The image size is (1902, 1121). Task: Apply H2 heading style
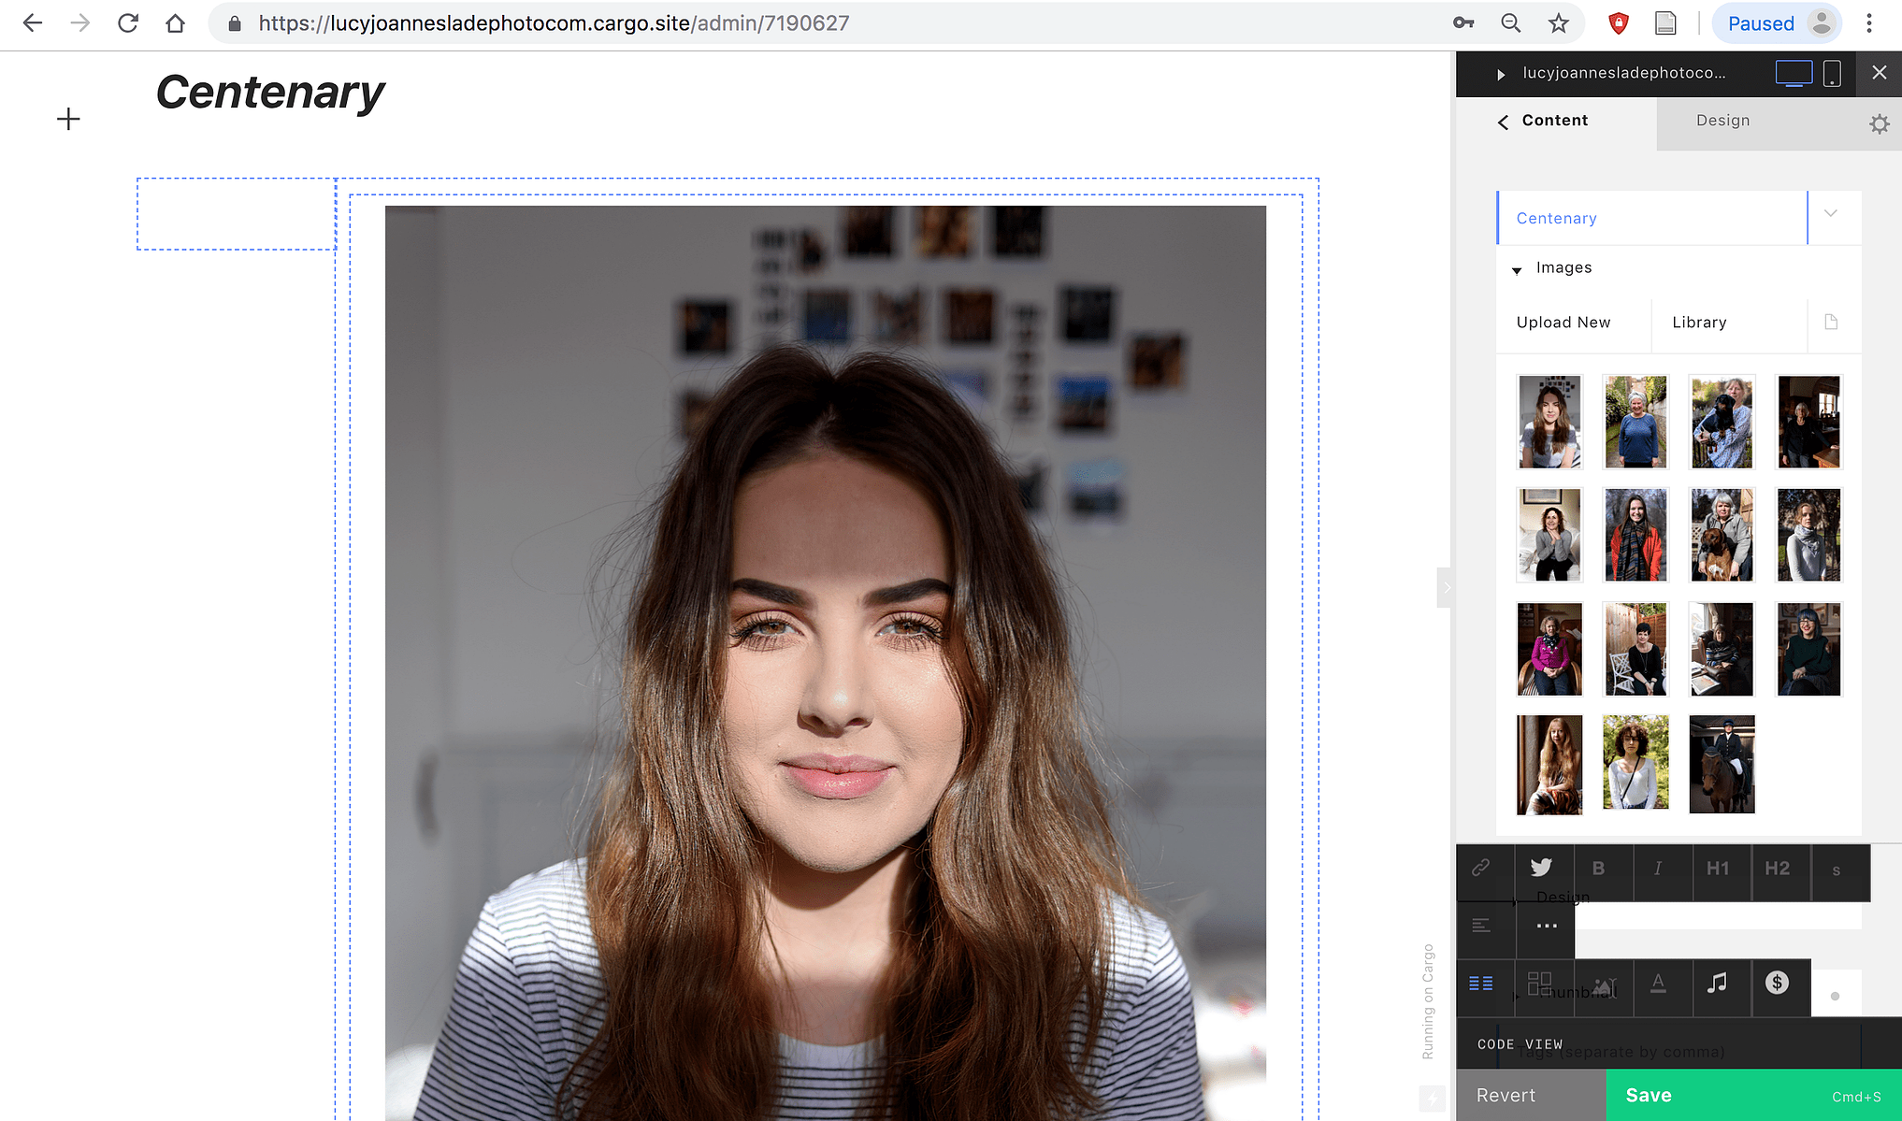(1778, 869)
